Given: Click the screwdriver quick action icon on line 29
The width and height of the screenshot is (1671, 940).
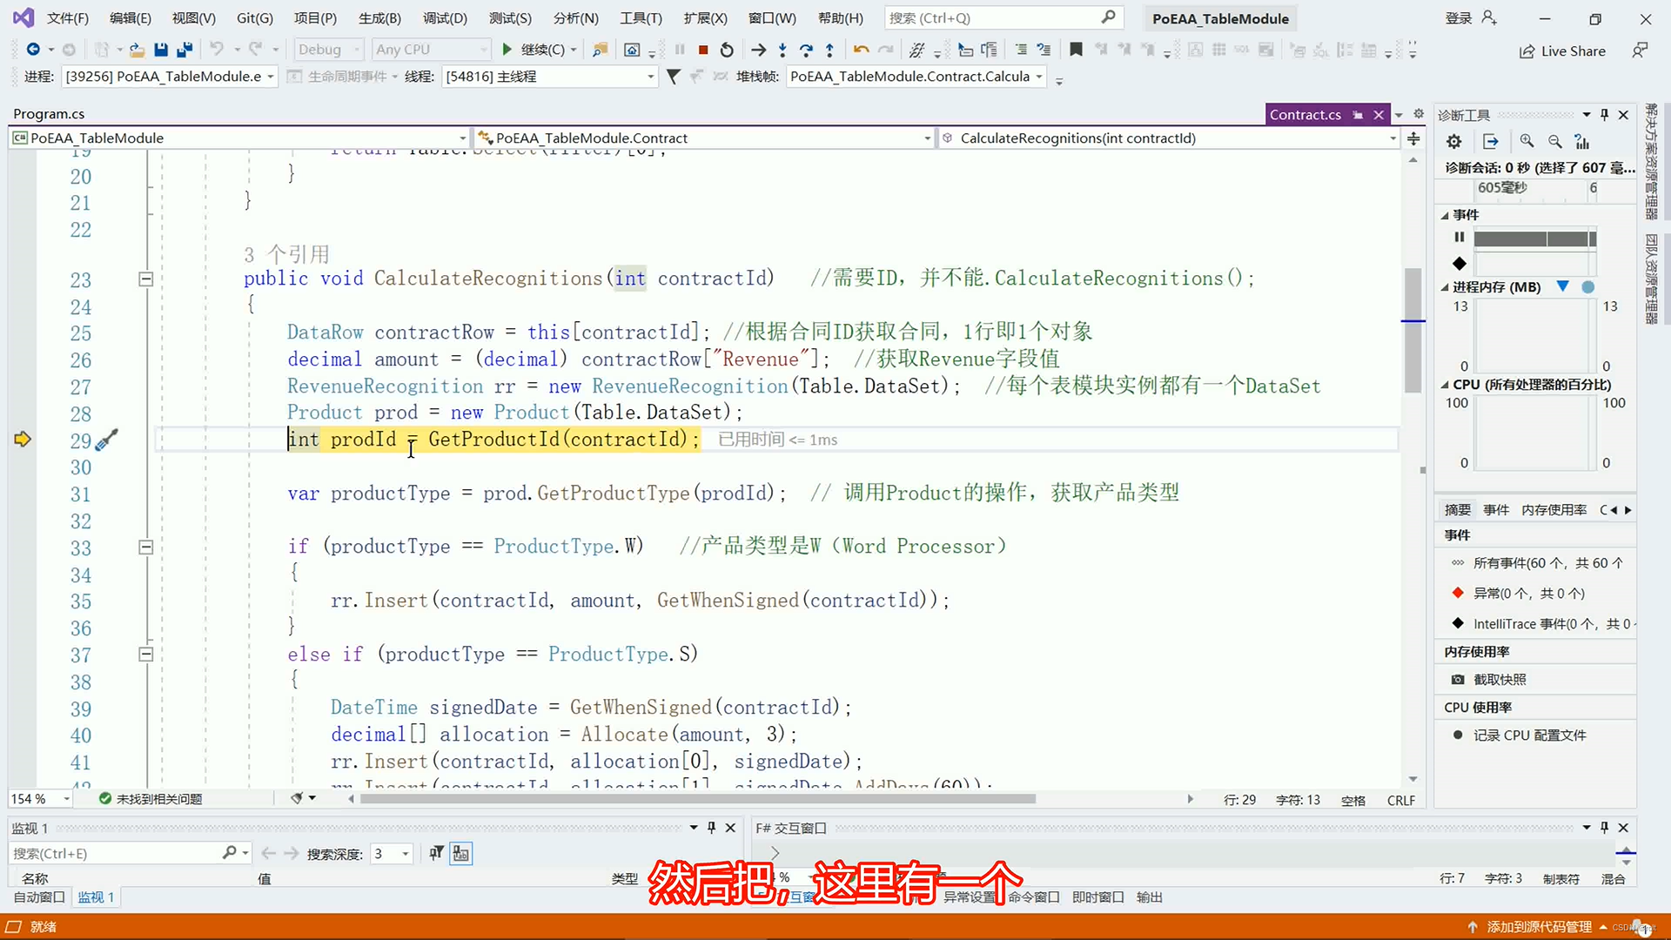Looking at the screenshot, I should (106, 440).
